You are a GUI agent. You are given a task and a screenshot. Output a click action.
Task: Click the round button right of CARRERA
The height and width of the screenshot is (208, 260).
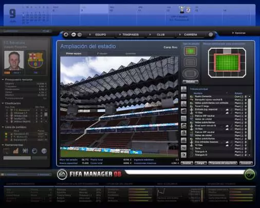pyautogui.click(x=211, y=34)
